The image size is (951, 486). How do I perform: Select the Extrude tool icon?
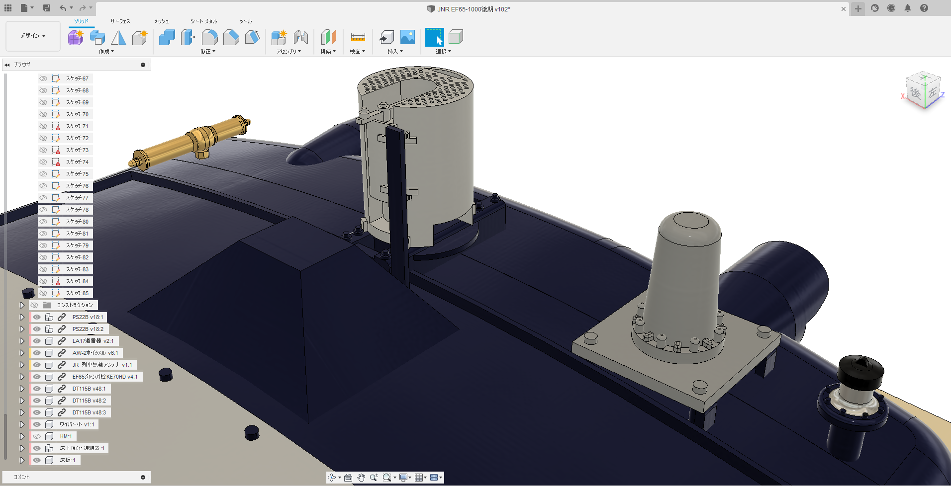[x=97, y=37]
